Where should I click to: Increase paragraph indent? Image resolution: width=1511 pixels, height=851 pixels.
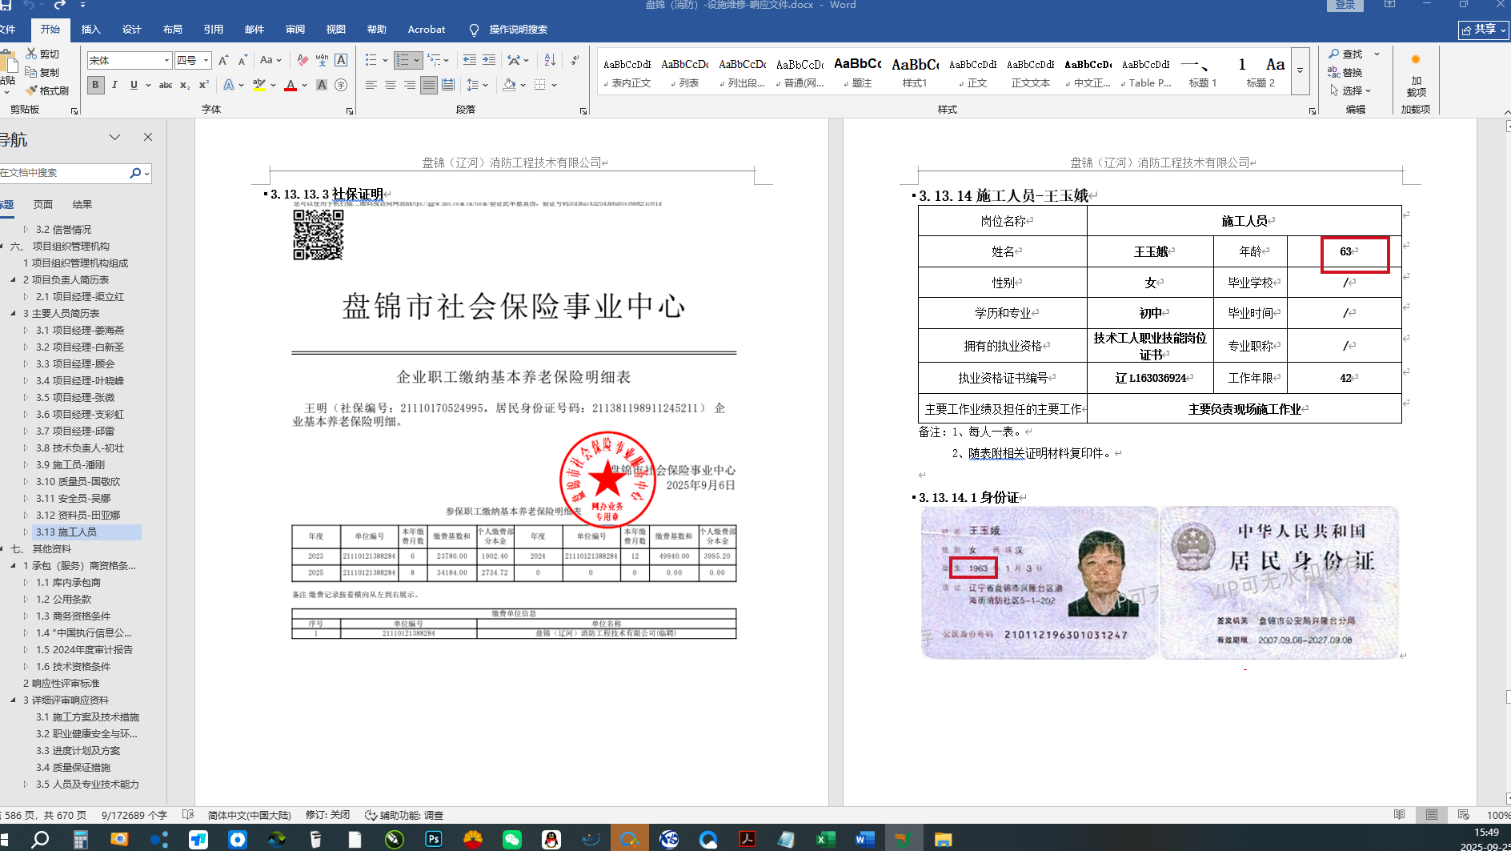(489, 60)
